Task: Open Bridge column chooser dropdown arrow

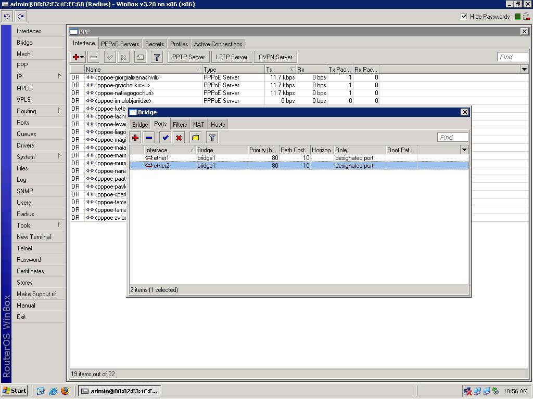Action: pos(464,150)
